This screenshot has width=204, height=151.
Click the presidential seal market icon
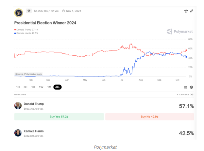click(19, 12)
